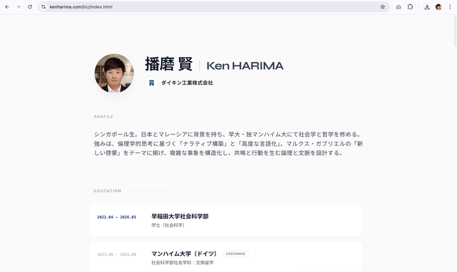Click the 播磨 賢 name heading
The height and width of the screenshot is (272, 457).
click(169, 64)
